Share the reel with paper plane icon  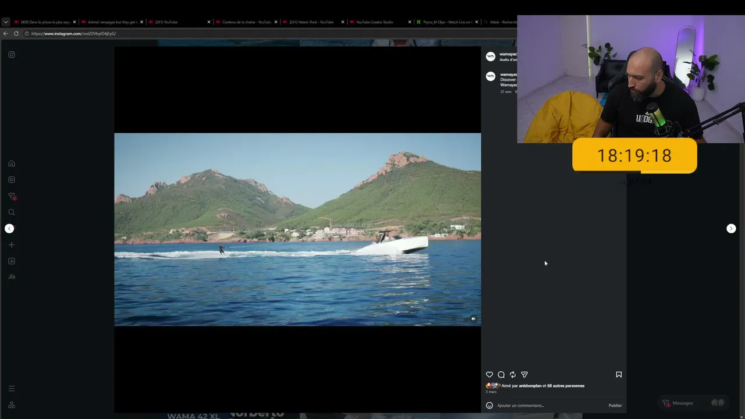click(x=524, y=375)
